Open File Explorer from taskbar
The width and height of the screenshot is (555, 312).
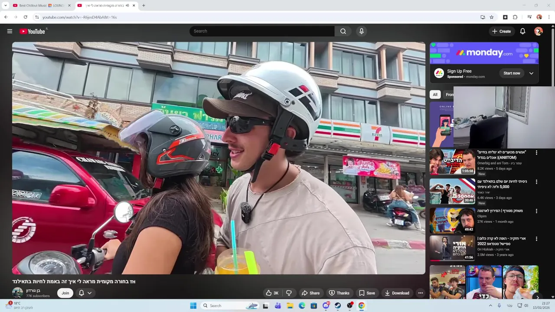pos(290,305)
